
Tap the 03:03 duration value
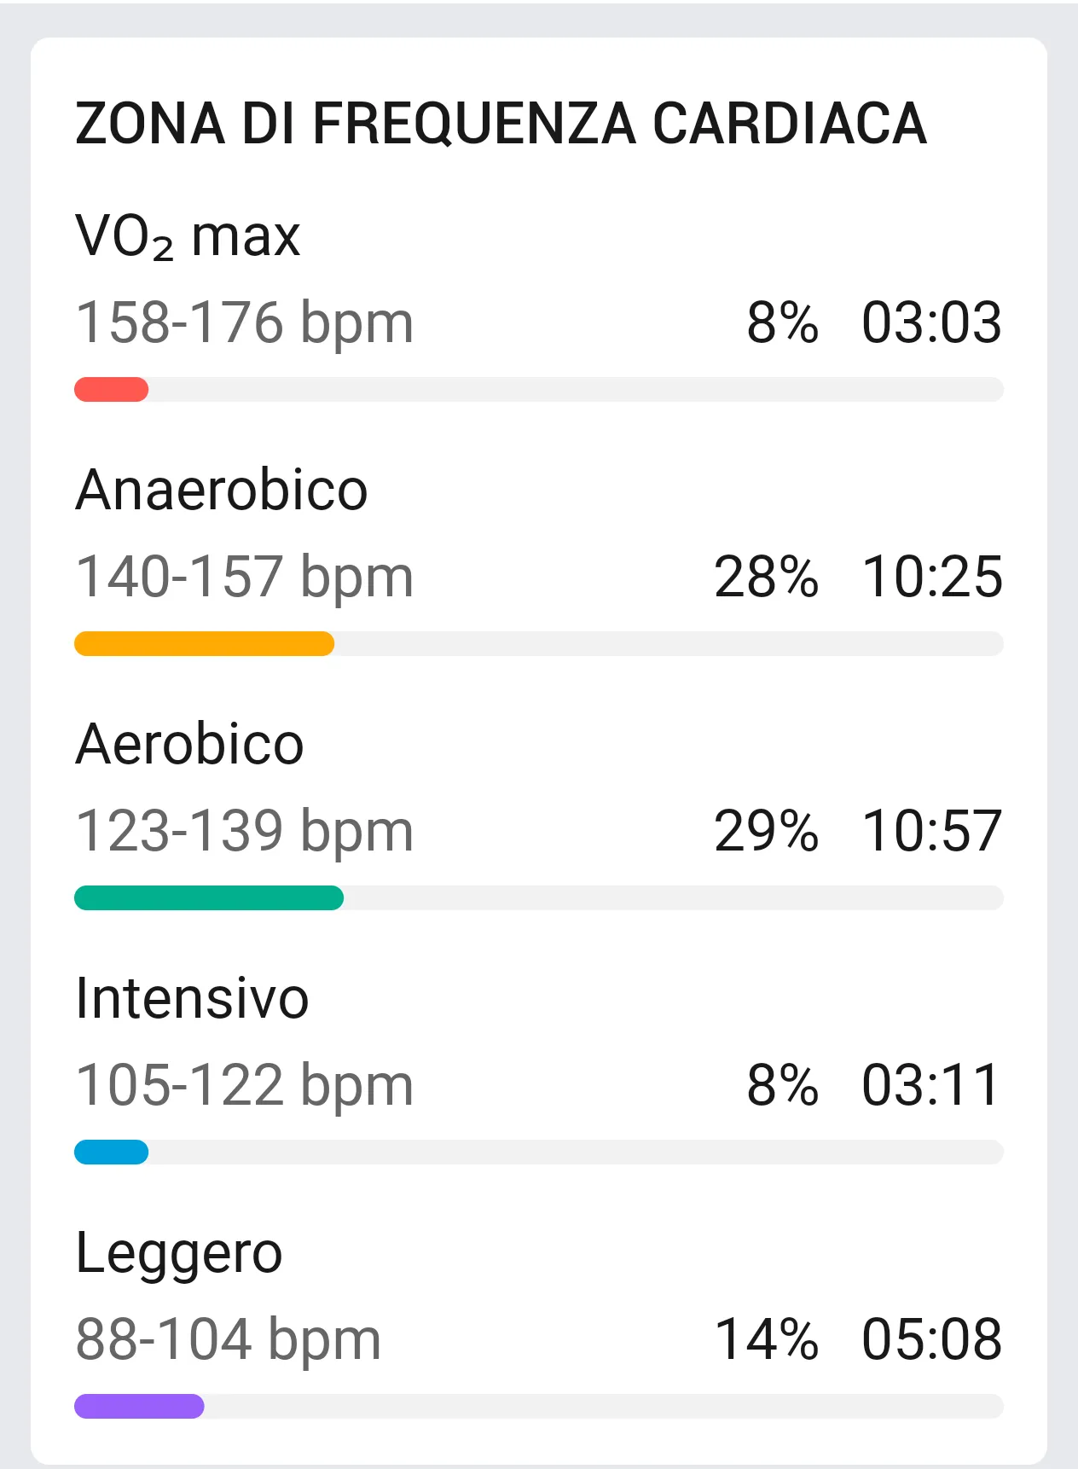pos(931,323)
